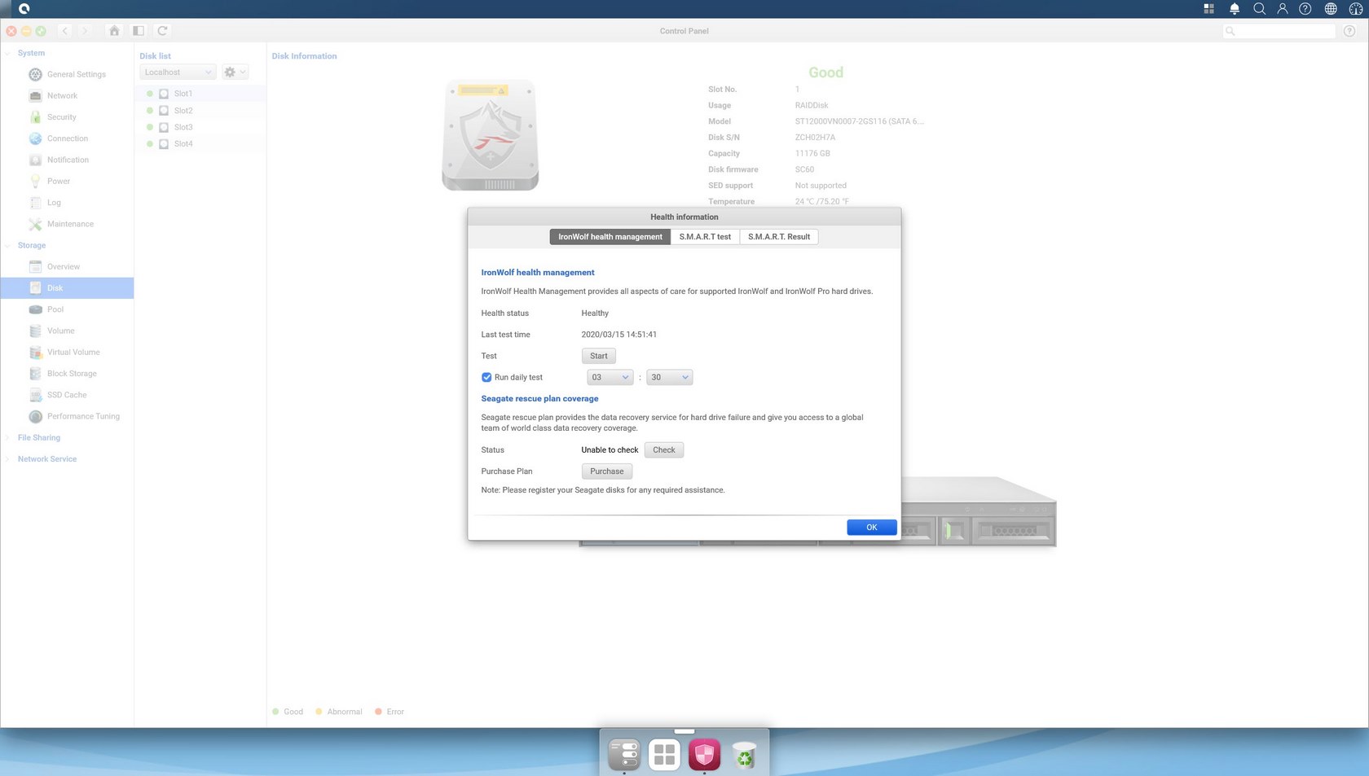This screenshot has width=1369, height=776.
Task: Open the Connection globe icon
Action: pos(35,138)
